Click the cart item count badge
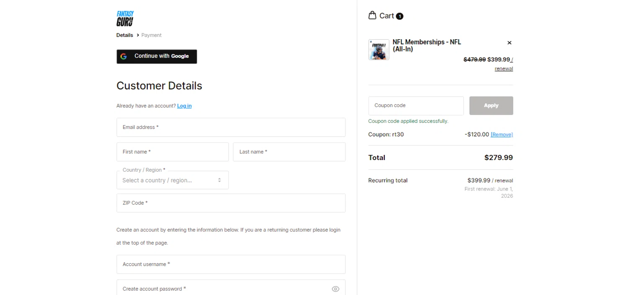Viewport: 628px width, 295px height. pyautogui.click(x=399, y=16)
